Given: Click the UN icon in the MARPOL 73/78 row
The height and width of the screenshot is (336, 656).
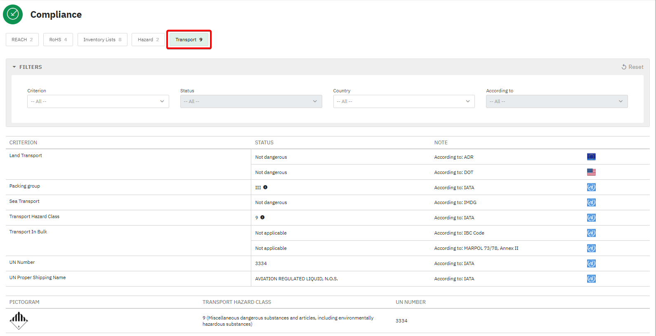Looking at the screenshot, I should pos(591,248).
